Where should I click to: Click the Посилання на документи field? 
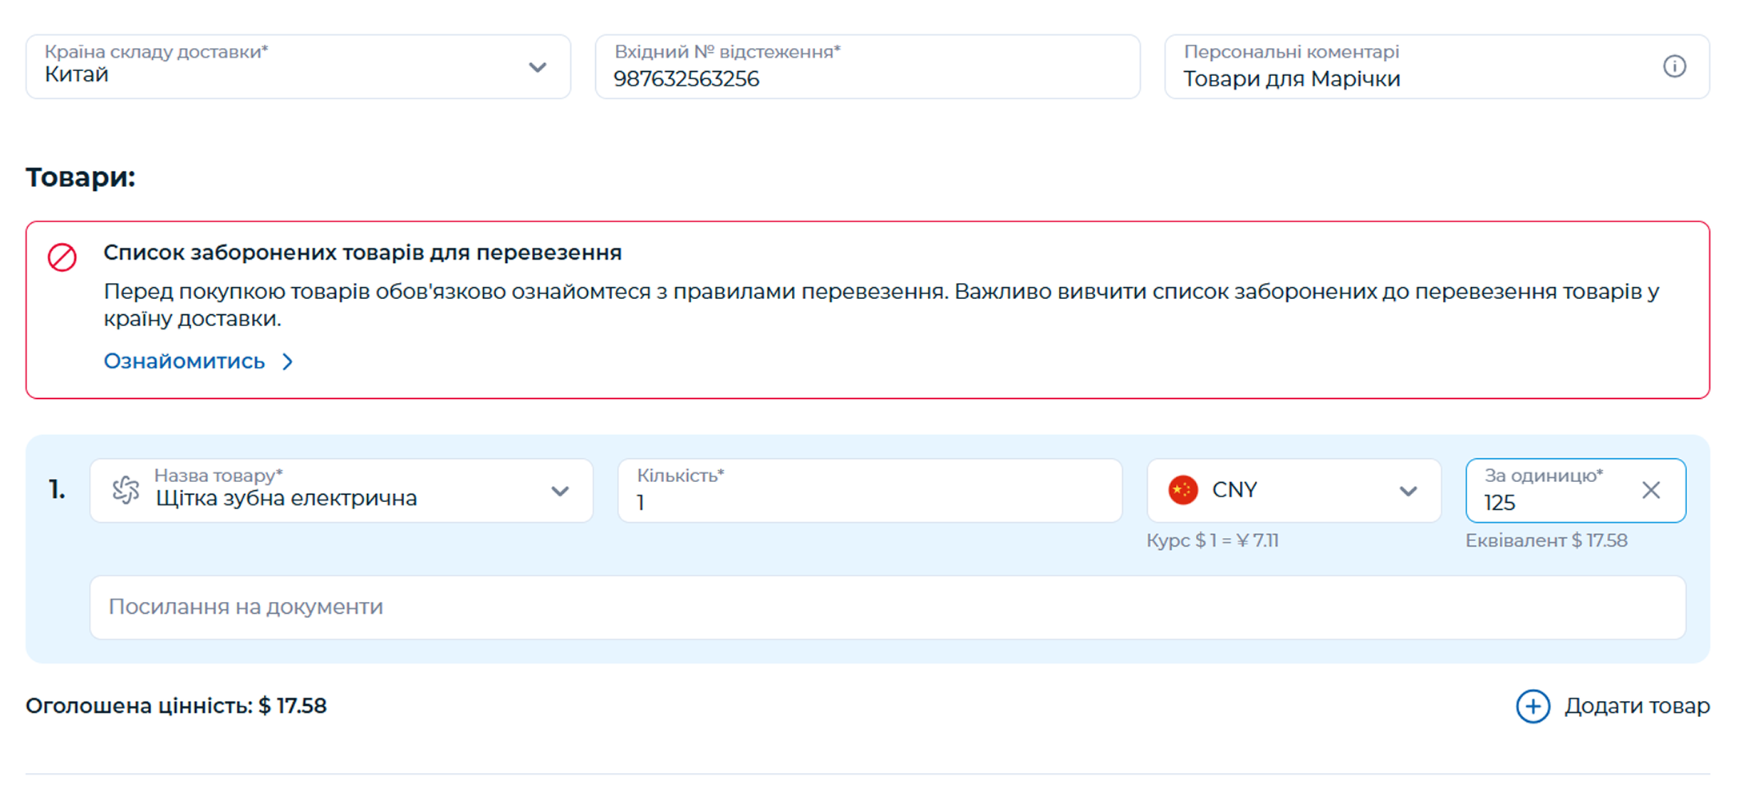click(x=887, y=607)
